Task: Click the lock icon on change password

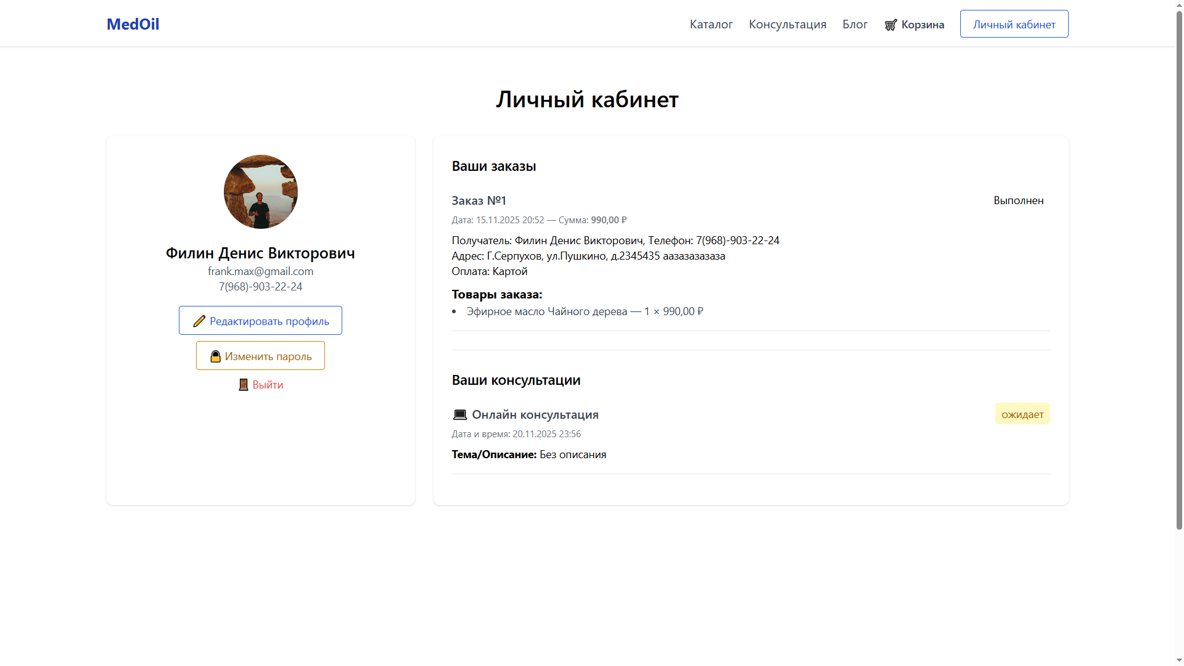Action: 215,356
